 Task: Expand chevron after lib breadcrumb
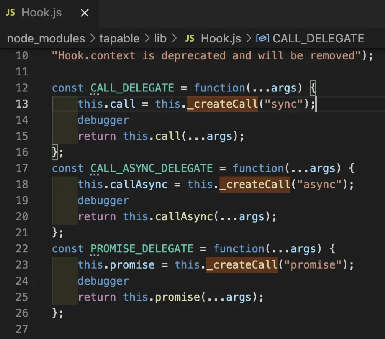tap(174, 38)
